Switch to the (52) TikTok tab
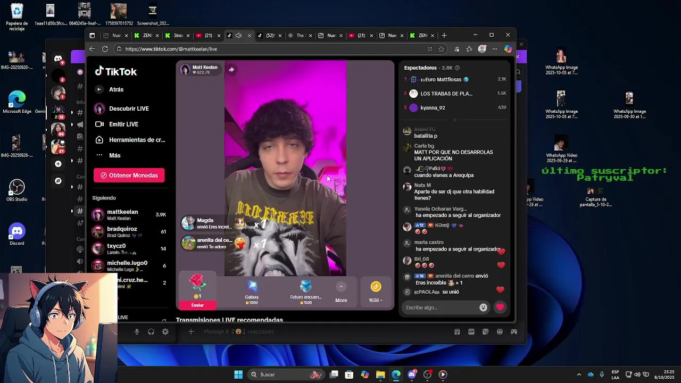The width and height of the screenshot is (681, 383). 269,36
